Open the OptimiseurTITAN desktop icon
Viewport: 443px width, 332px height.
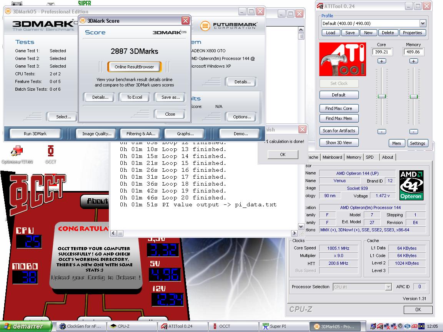click(17, 151)
